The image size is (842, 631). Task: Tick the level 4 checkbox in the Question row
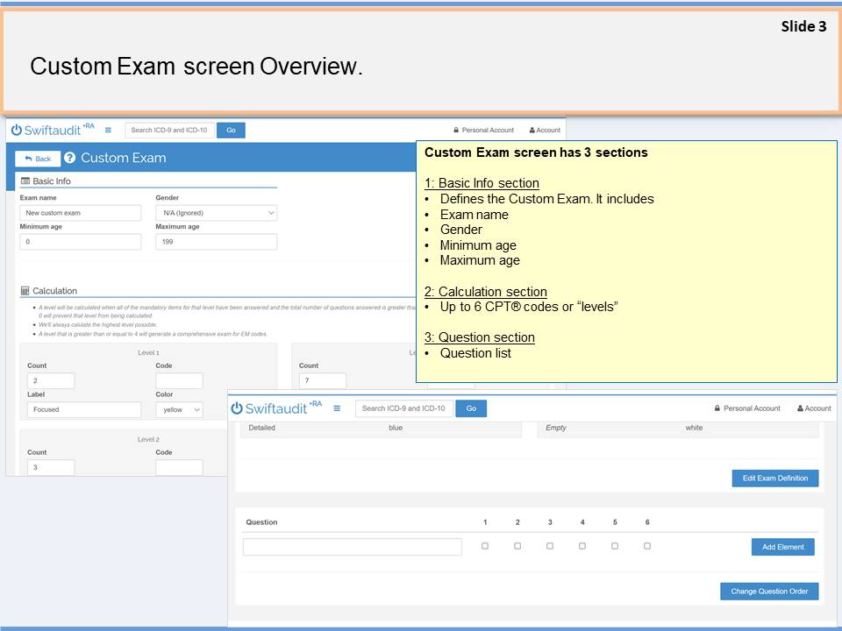point(582,546)
